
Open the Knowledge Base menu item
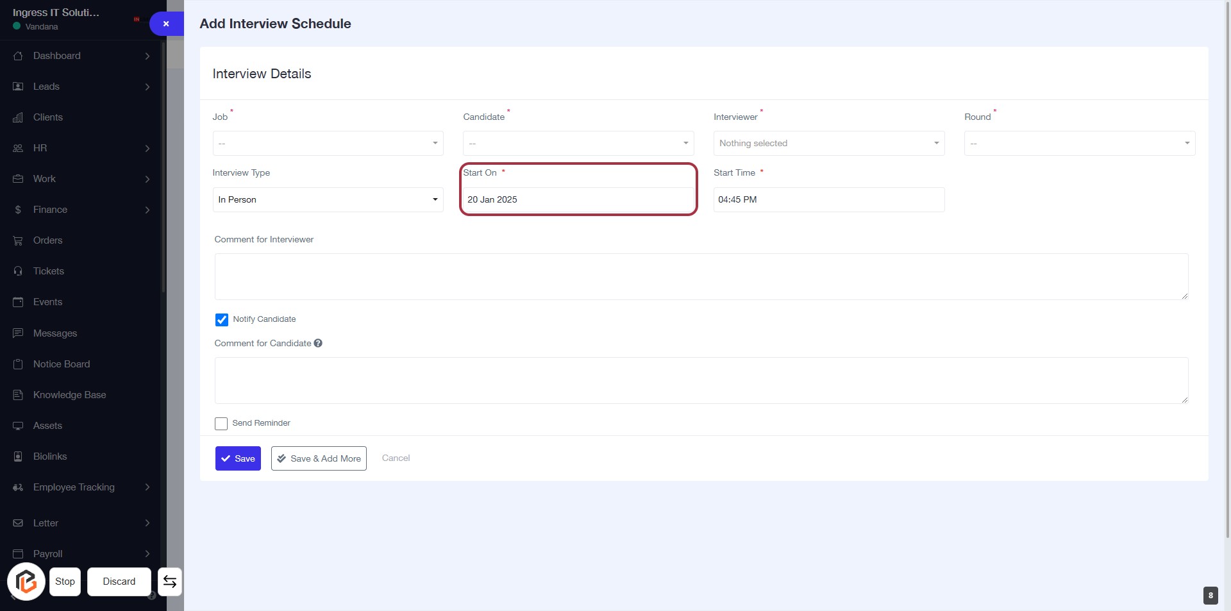pos(69,395)
